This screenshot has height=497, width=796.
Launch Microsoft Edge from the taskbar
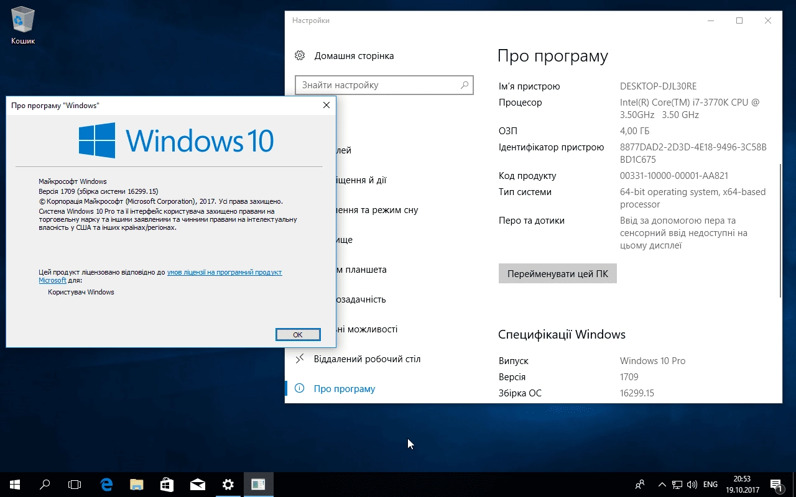tap(106, 484)
